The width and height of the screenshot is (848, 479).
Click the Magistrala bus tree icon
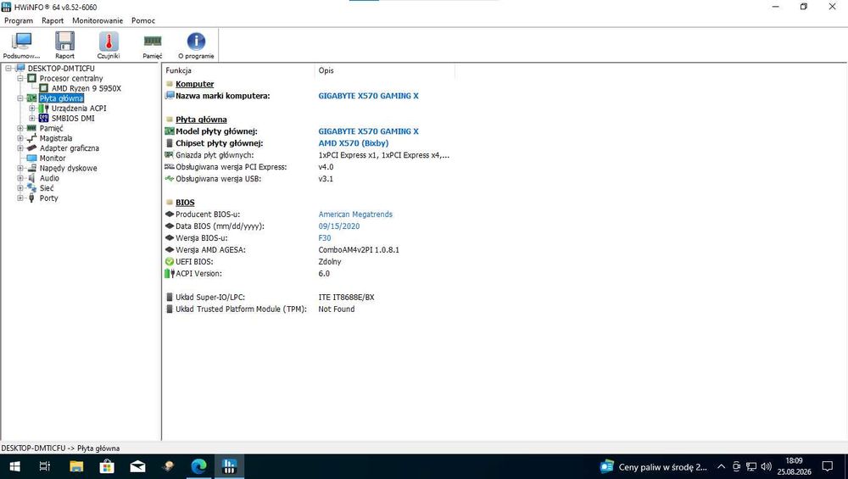tap(32, 138)
